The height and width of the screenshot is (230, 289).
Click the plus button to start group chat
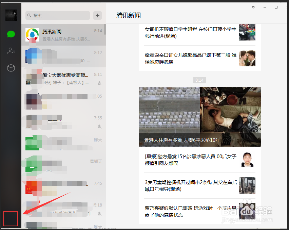click(x=97, y=16)
